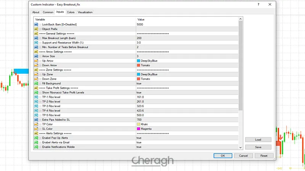Click the string type icon beside Object Prefix
Viewport: 305px width, 171px height.
pyautogui.click(x=36, y=29)
